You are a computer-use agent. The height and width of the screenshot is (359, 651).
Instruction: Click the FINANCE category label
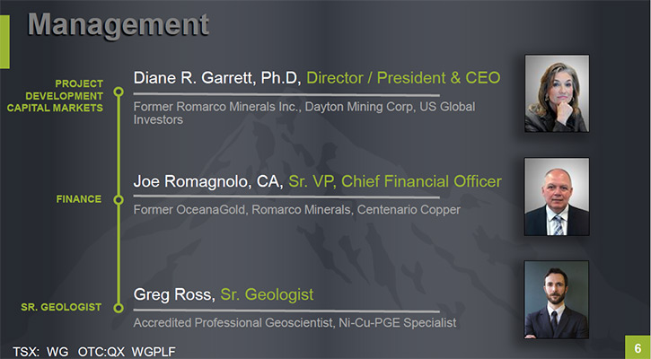(79, 199)
